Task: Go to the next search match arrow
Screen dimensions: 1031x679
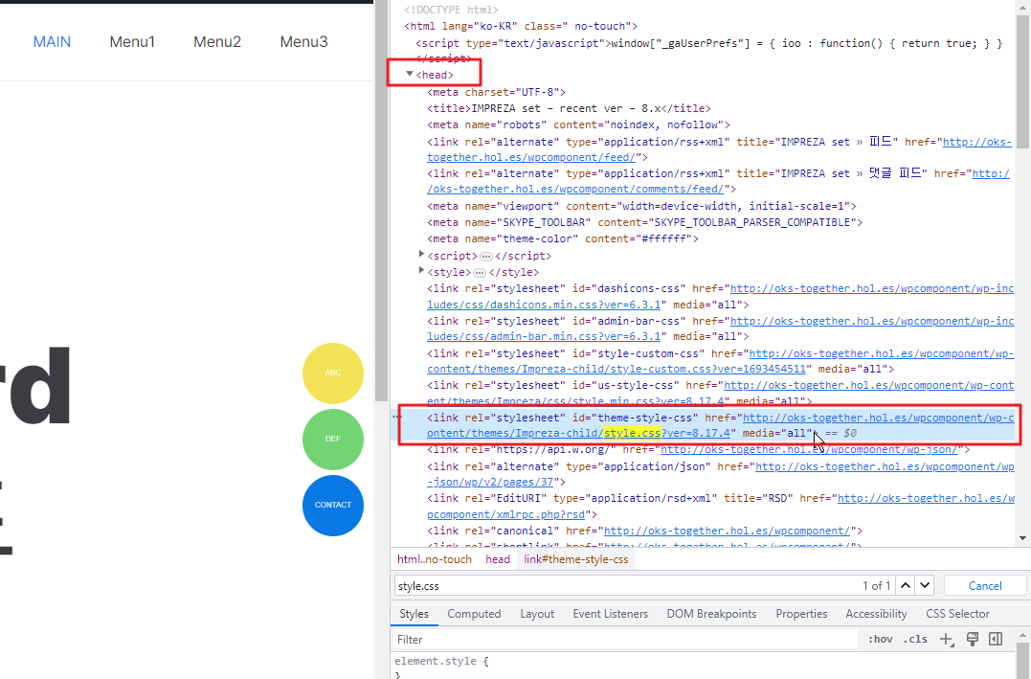Action: click(x=925, y=585)
